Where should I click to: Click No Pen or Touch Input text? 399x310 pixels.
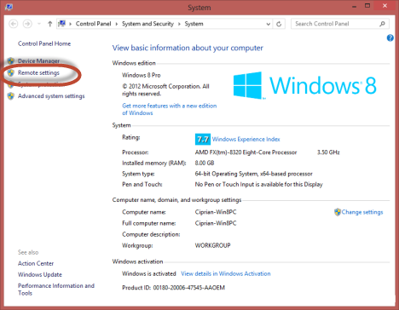click(x=259, y=185)
